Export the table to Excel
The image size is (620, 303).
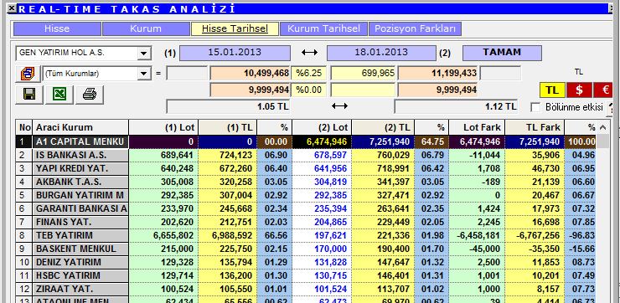59,95
